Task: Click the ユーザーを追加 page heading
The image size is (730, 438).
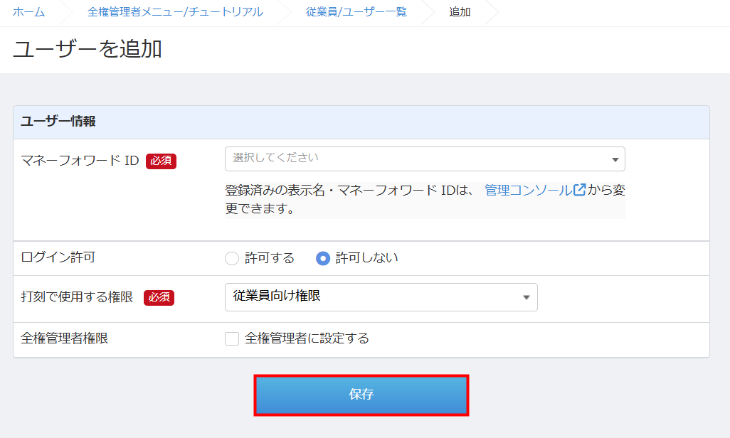Action: click(88, 49)
